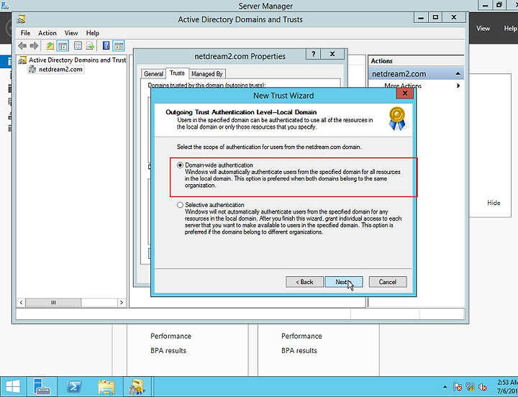Collapse the netdream2.com Actions section
The width and height of the screenshot is (518, 397).
458,73
